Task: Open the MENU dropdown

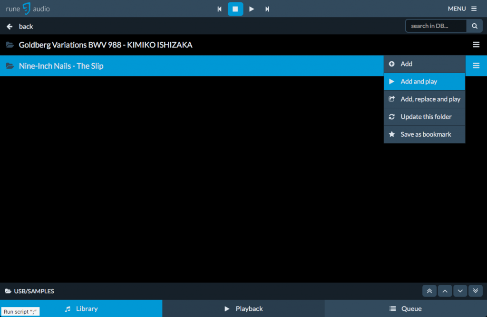Action: pyautogui.click(x=462, y=9)
